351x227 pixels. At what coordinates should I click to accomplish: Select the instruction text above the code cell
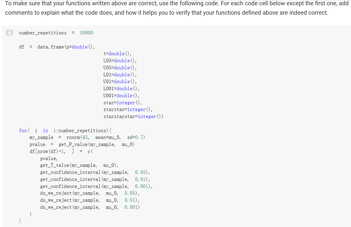coord(175,8)
